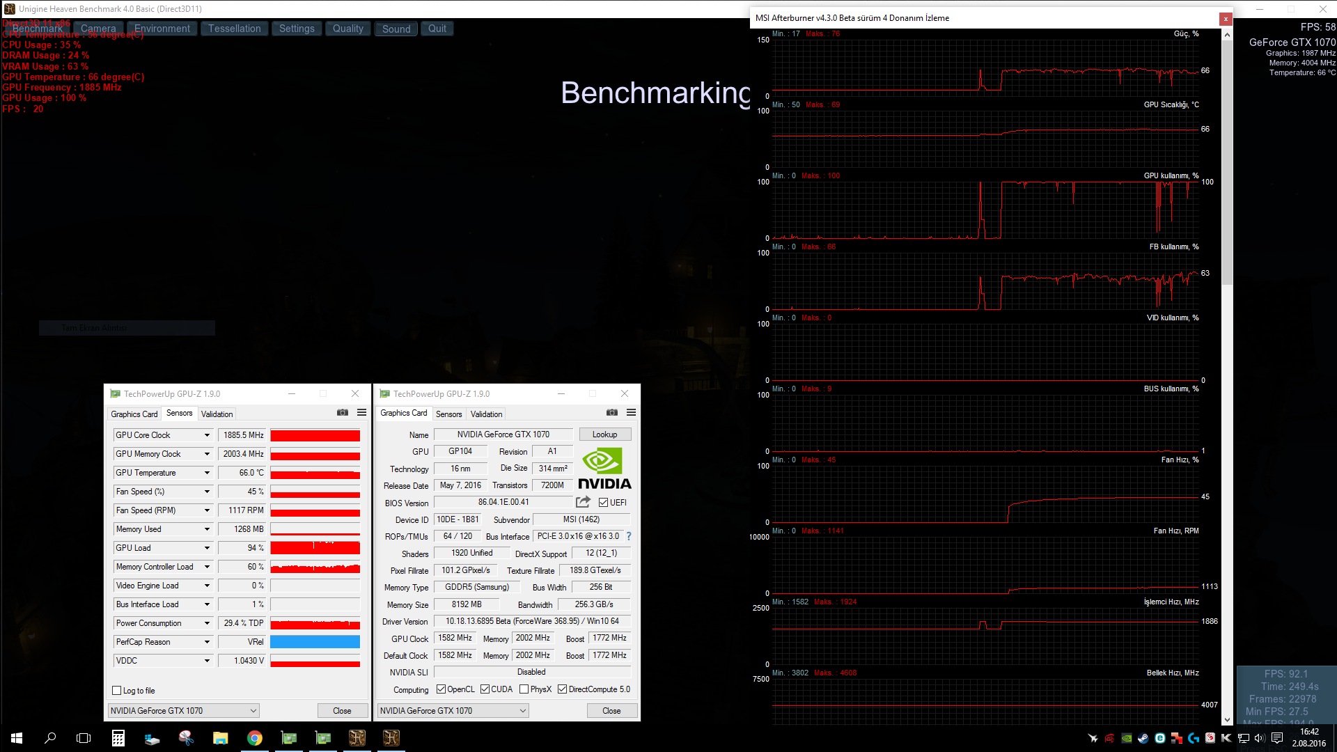This screenshot has height=752, width=1337.
Task: Launch Calculator from taskbar
Action: [x=118, y=738]
